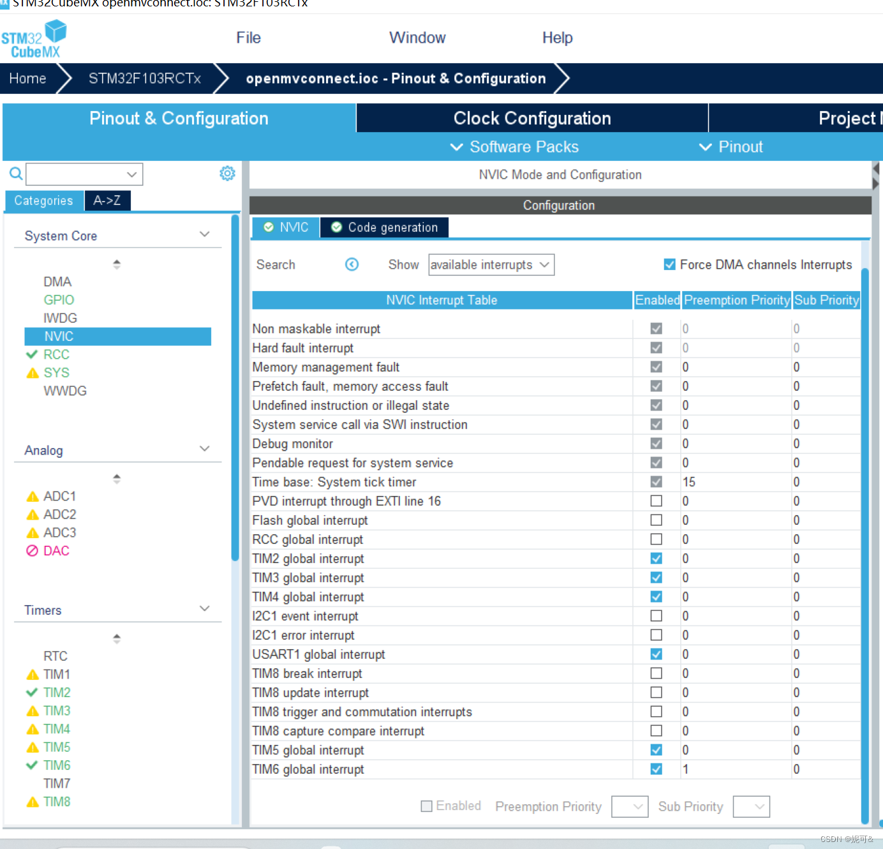883x849 pixels.
Task: Click the sort arrows under Analog
Action: (x=117, y=478)
